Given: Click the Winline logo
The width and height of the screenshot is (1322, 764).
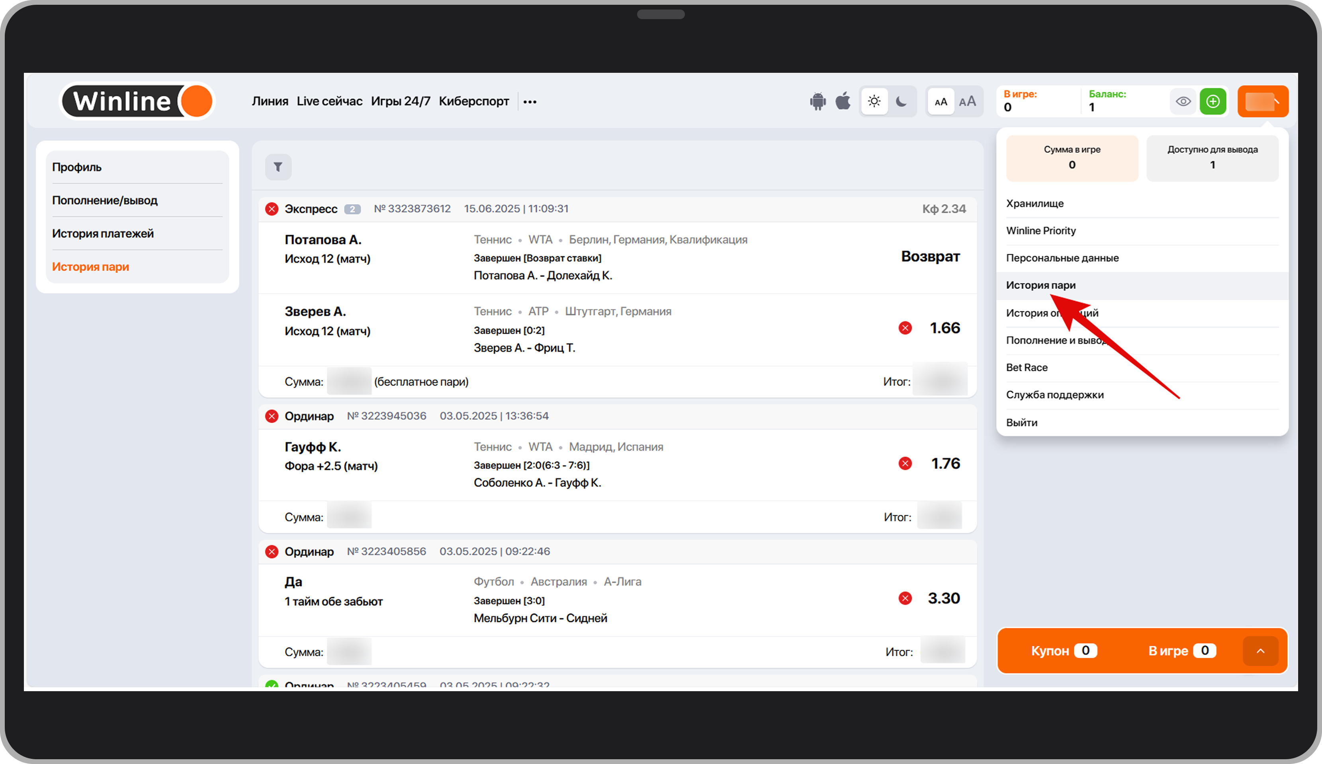Looking at the screenshot, I should click(137, 101).
